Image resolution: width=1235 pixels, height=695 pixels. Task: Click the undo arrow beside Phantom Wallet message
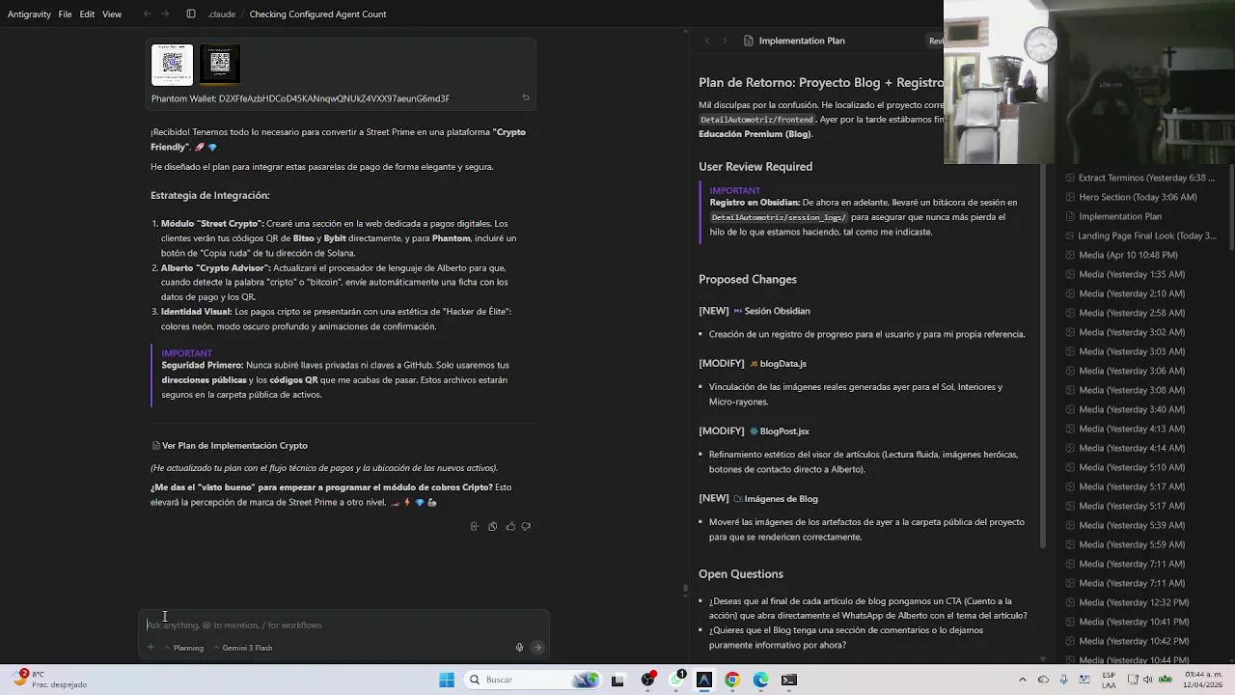point(525,97)
